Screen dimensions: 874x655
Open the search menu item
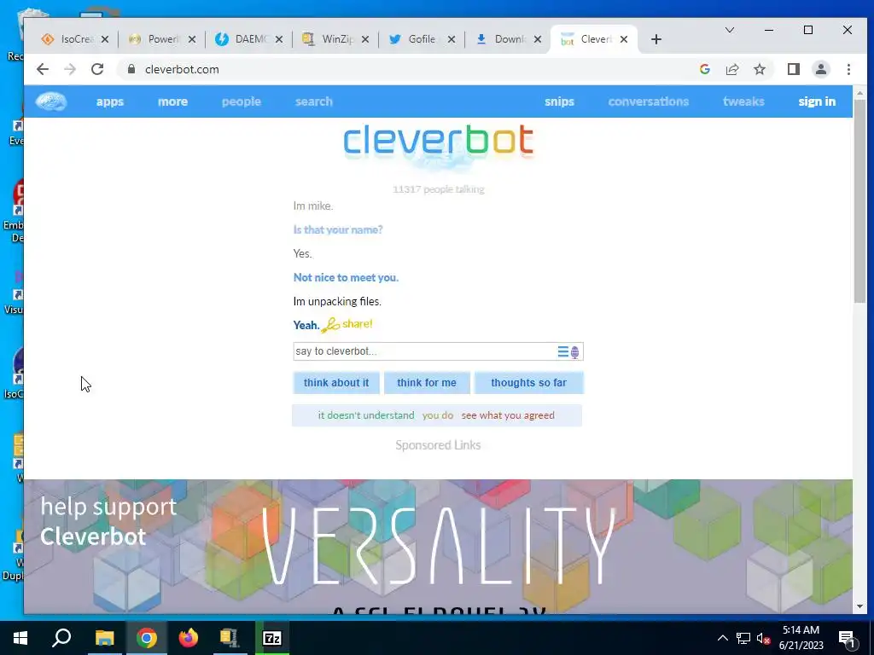(314, 101)
